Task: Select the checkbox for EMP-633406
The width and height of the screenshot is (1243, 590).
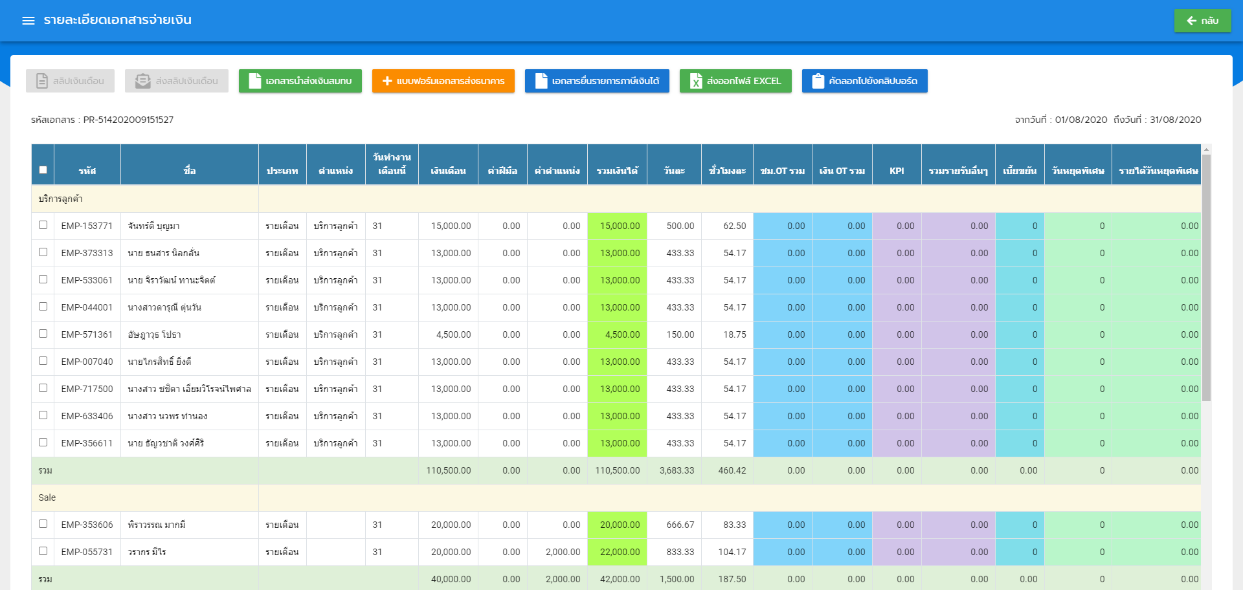Action: [43, 415]
